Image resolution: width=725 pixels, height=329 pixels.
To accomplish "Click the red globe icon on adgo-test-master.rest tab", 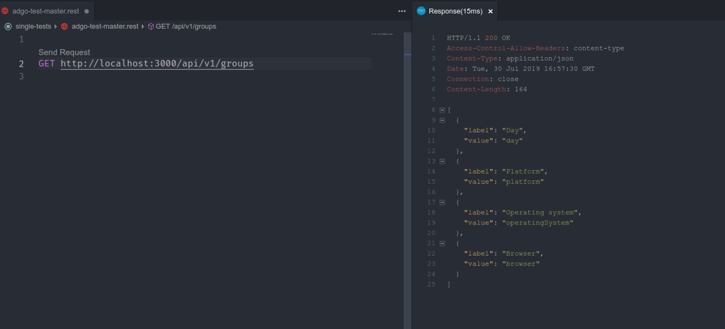I will click(5, 11).
